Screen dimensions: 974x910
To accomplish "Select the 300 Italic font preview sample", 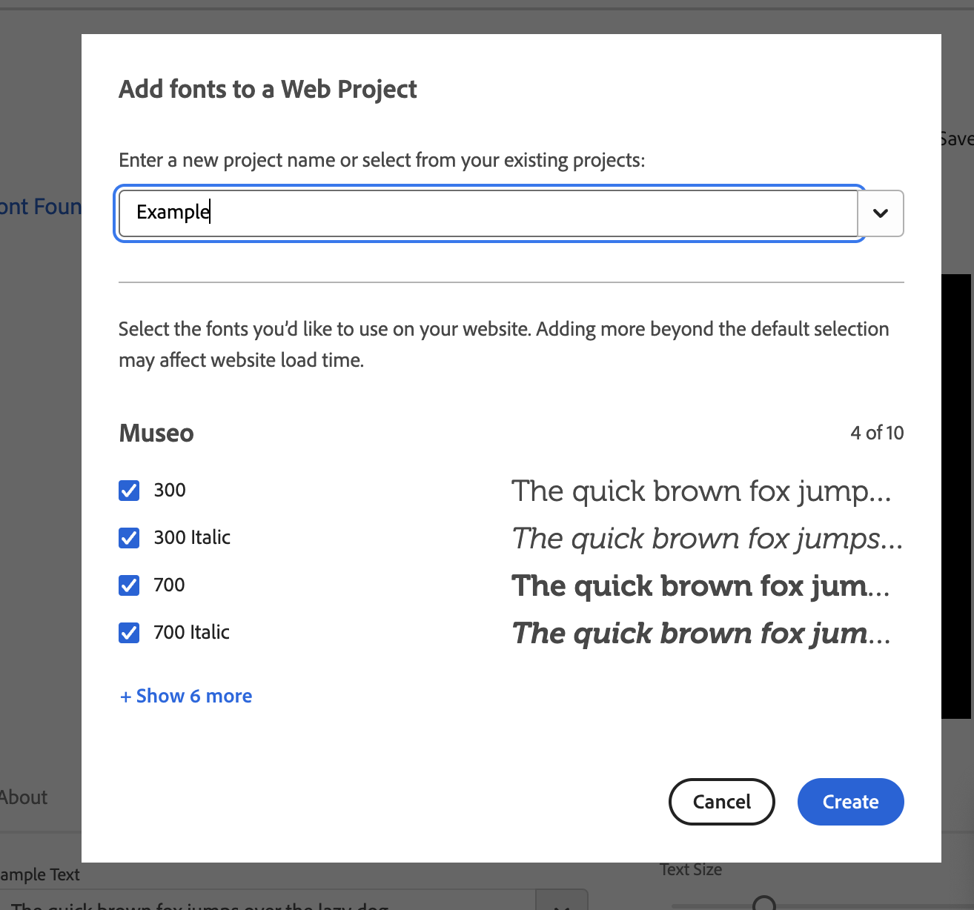I will (706, 539).
